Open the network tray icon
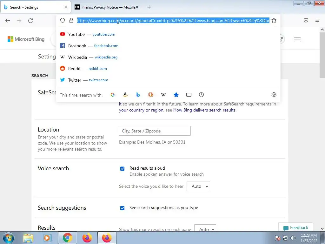 285,238
